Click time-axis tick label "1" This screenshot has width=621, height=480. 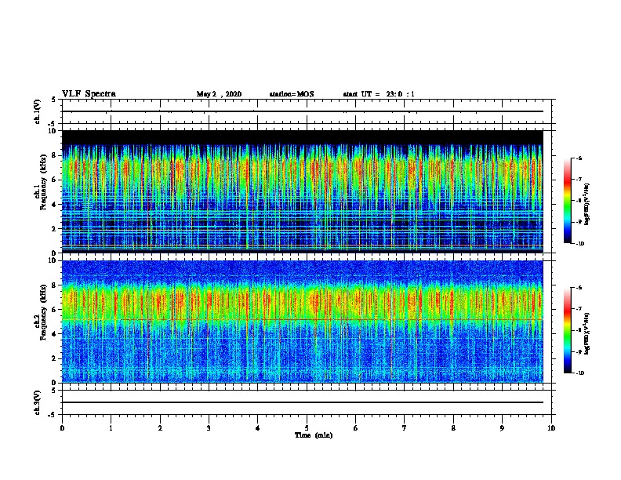pyautogui.click(x=111, y=427)
